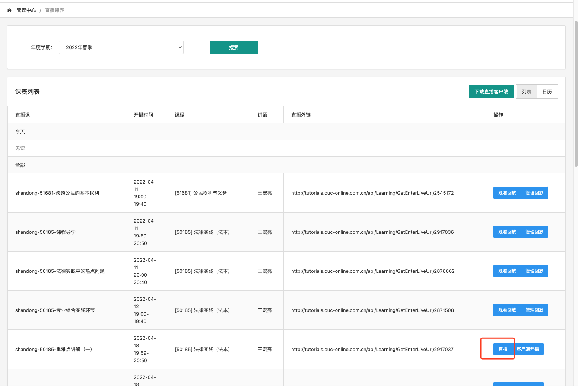Click shandong-50185-法律实践中的热点问题 title

tap(60, 271)
